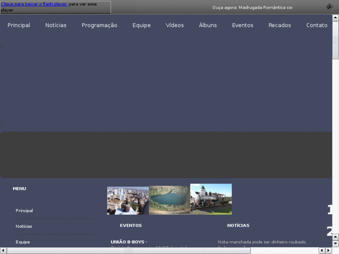The width and height of the screenshot is (339, 254).
Task: Click the MENU sidebar heading
Action: (20, 189)
